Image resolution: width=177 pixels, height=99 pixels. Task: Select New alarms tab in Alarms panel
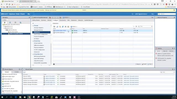click(x=165, y=51)
